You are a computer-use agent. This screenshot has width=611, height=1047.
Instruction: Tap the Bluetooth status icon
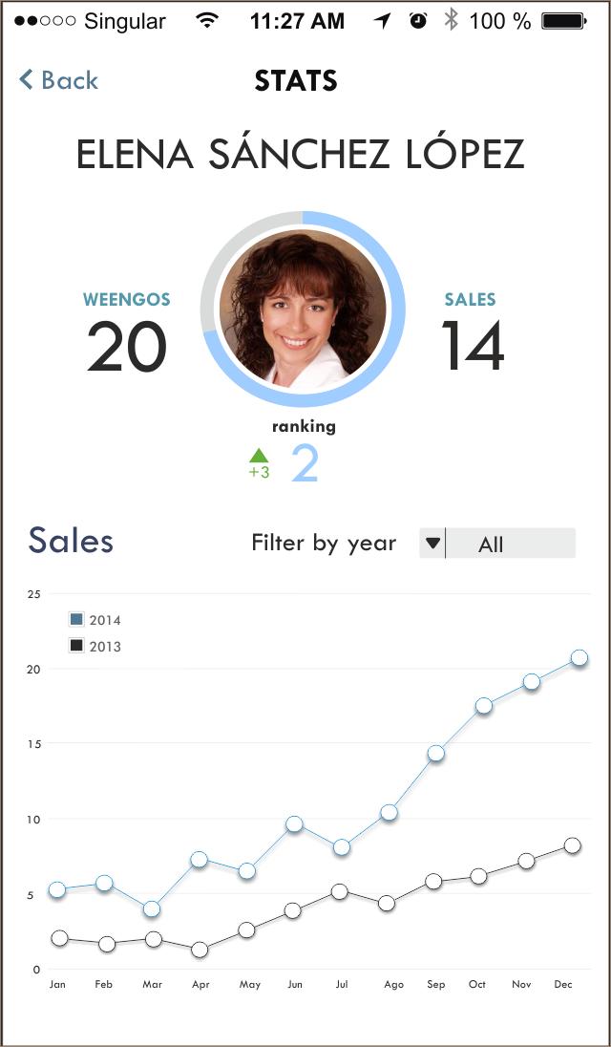point(451,21)
